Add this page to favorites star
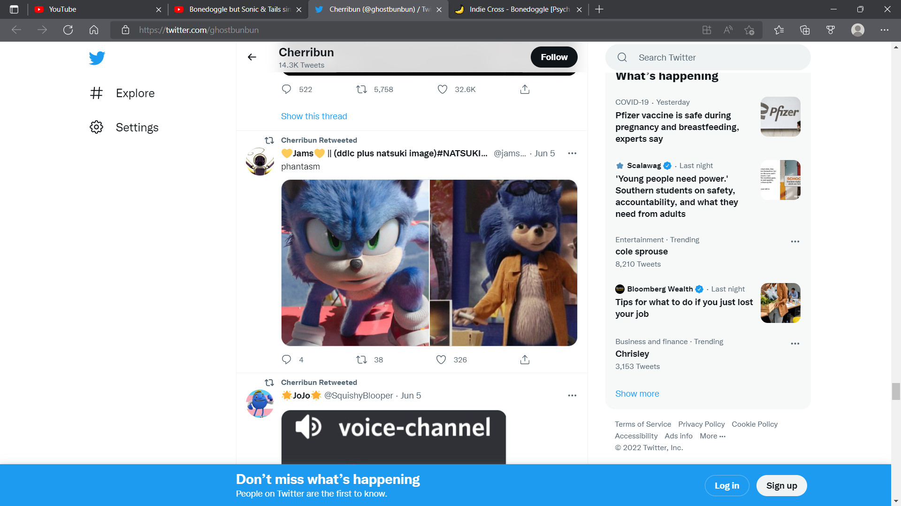Screen dimensions: 901x506 [749, 30]
